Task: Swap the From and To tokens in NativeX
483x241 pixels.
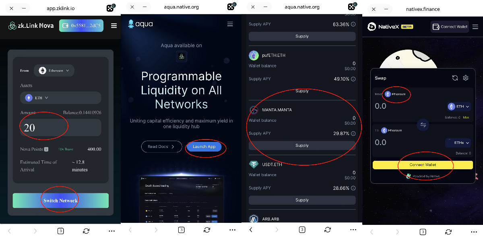Action: point(423,125)
